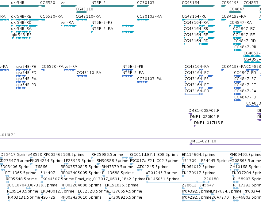Click the CG43110 gene label

[84, 9]
